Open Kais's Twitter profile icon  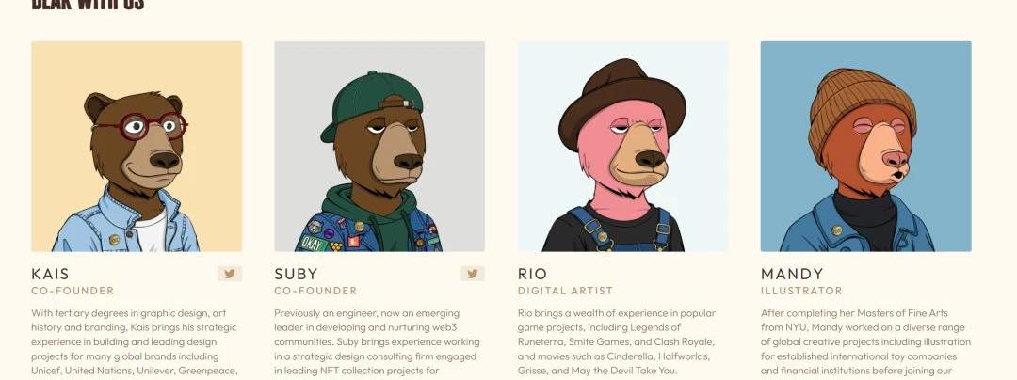pyautogui.click(x=230, y=274)
